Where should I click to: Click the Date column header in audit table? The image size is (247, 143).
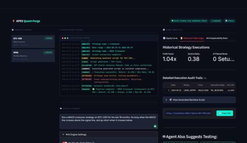click(176, 85)
